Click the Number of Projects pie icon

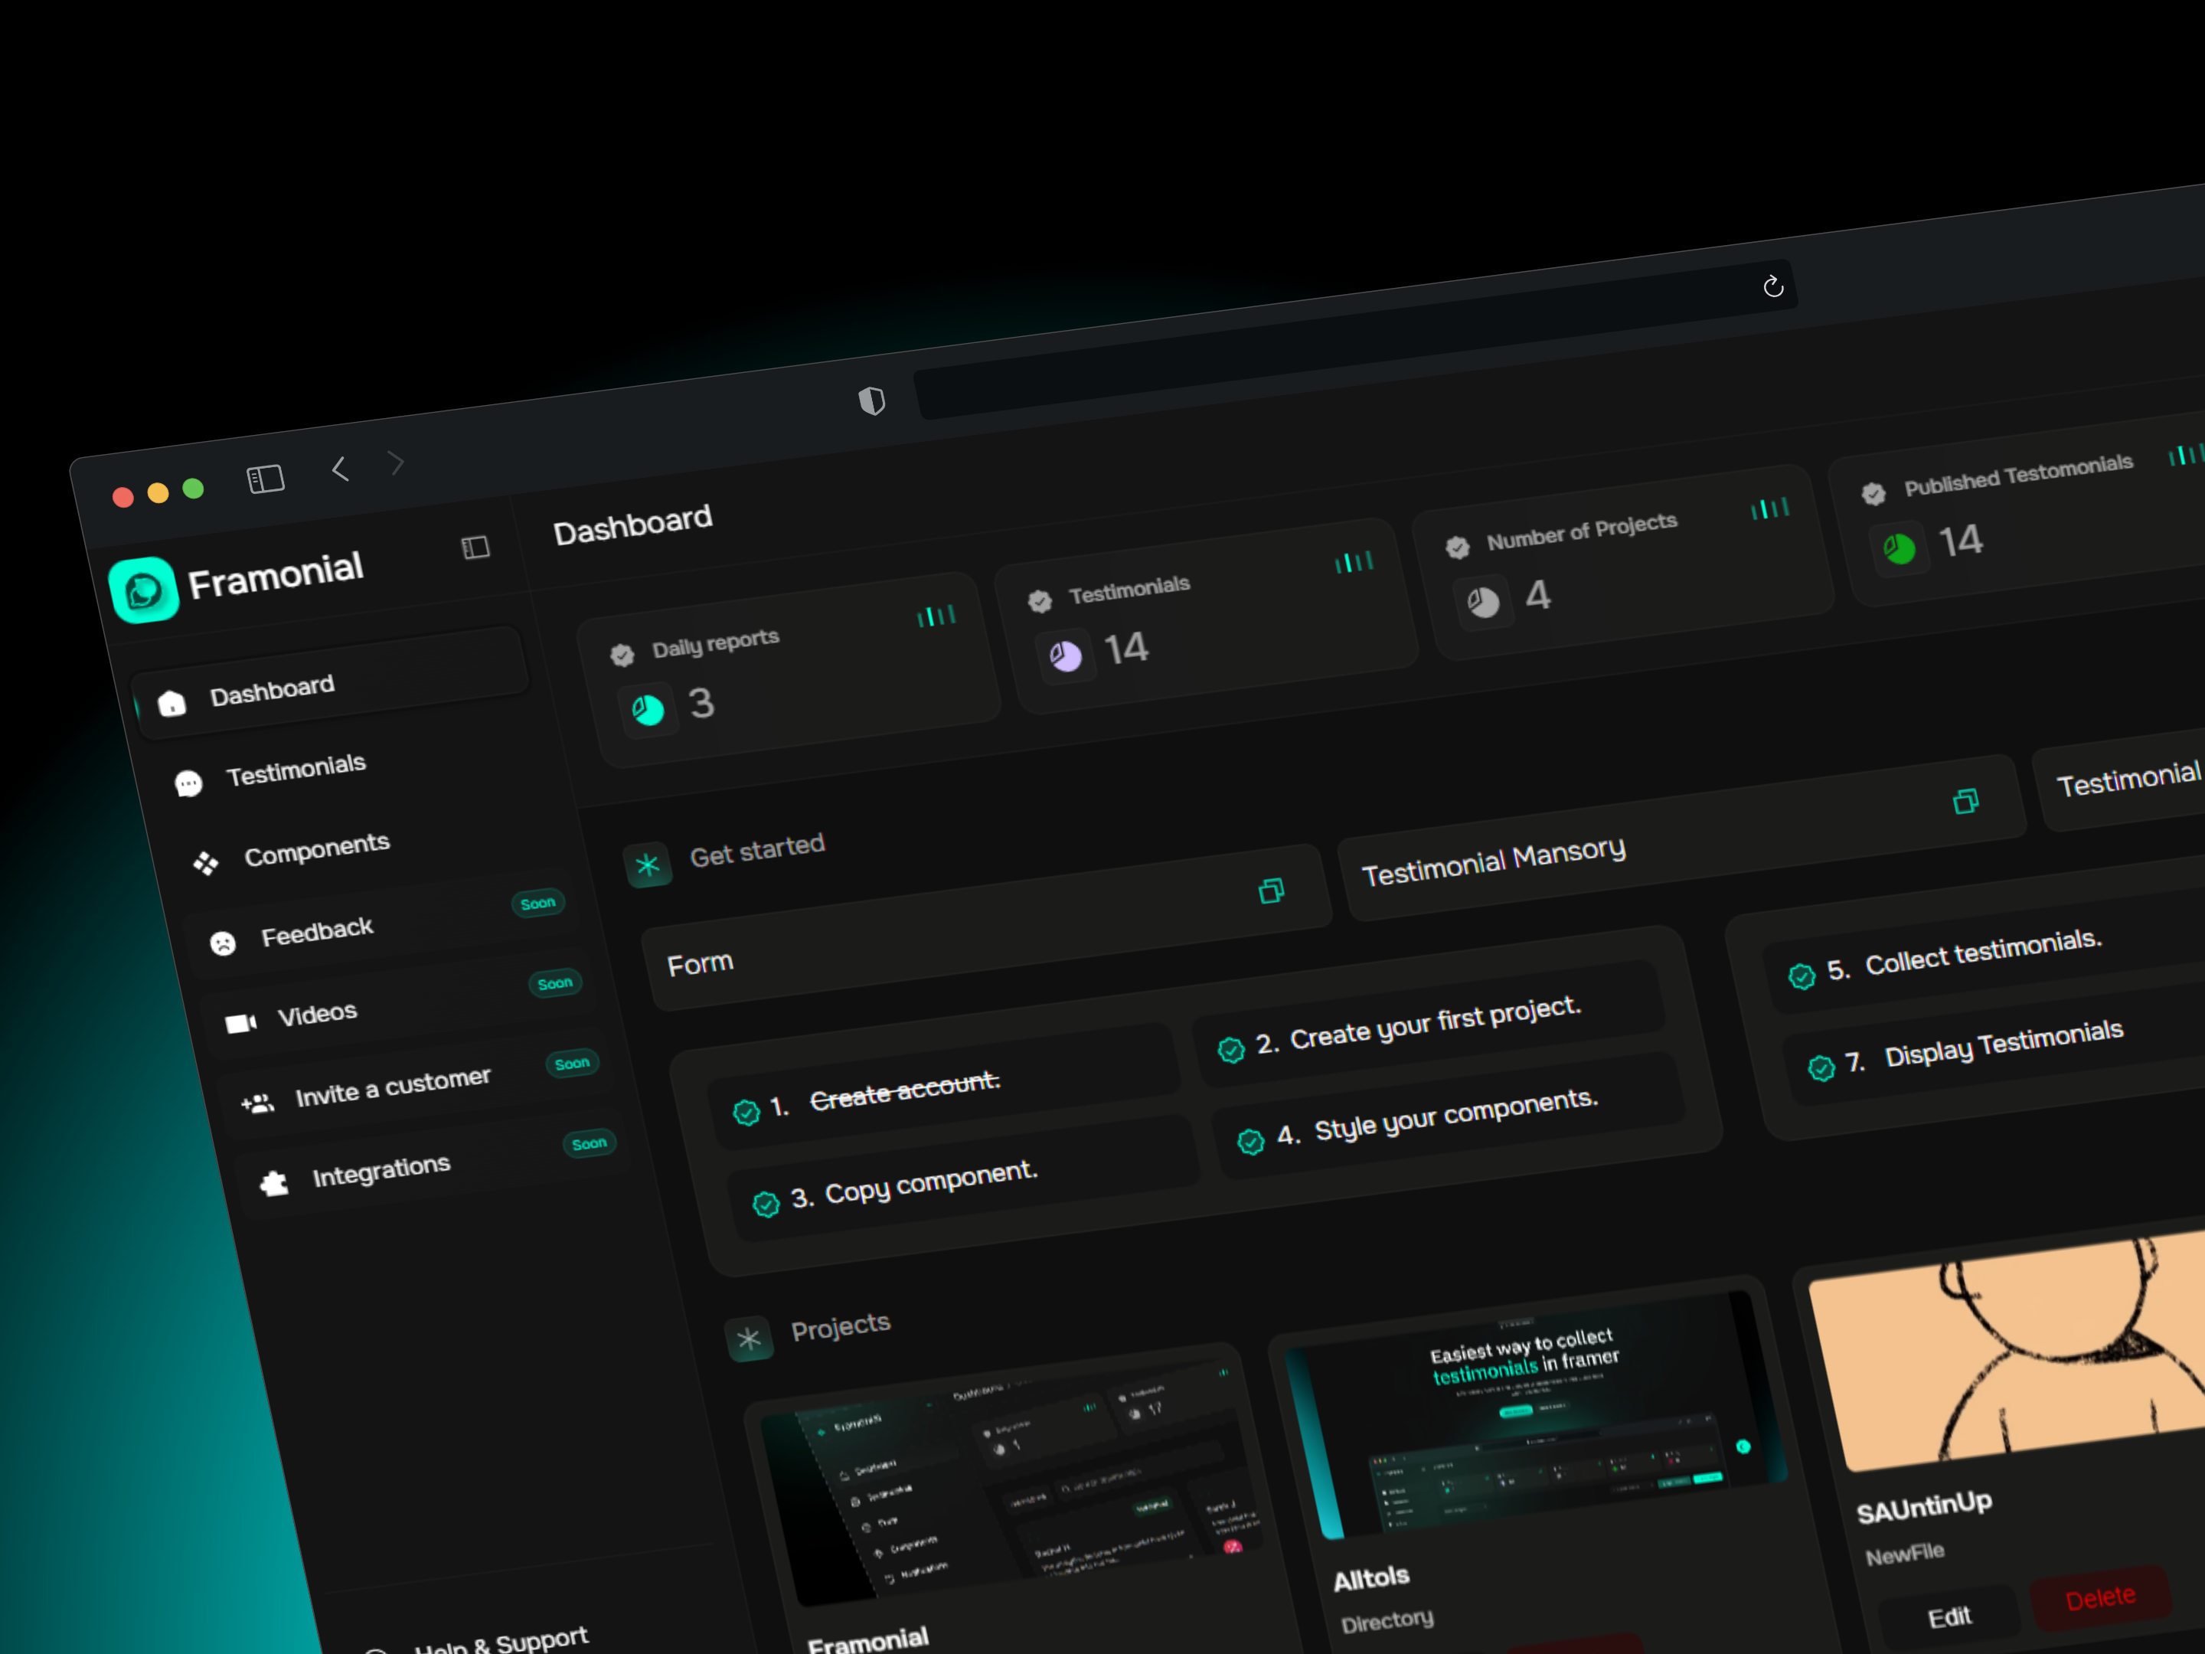click(1483, 602)
